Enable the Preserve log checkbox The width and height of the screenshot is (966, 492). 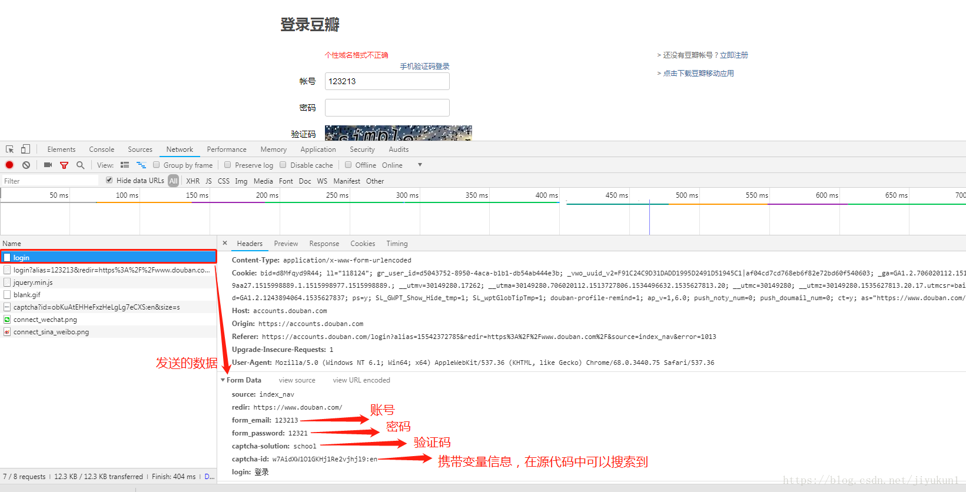[x=228, y=165]
